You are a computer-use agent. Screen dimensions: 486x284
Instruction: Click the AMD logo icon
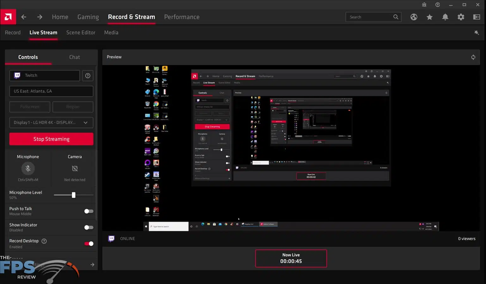click(8, 17)
